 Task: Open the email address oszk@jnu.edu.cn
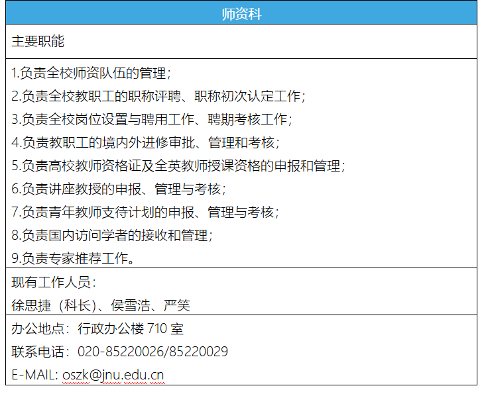point(113,375)
